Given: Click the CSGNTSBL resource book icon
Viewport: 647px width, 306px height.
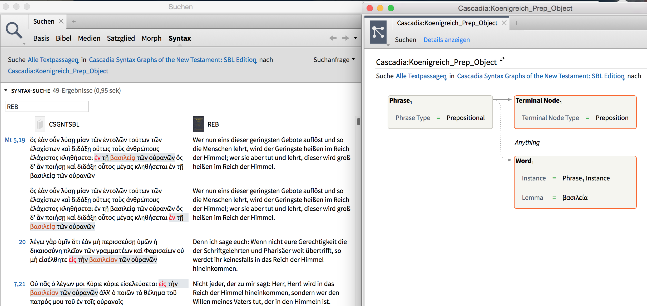Looking at the screenshot, I should pyautogui.click(x=40, y=124).
